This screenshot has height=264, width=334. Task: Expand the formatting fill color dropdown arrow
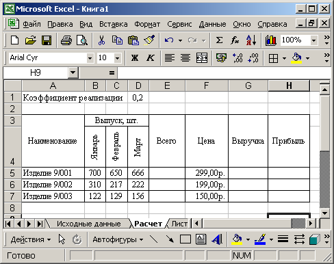tap(307, 58)
